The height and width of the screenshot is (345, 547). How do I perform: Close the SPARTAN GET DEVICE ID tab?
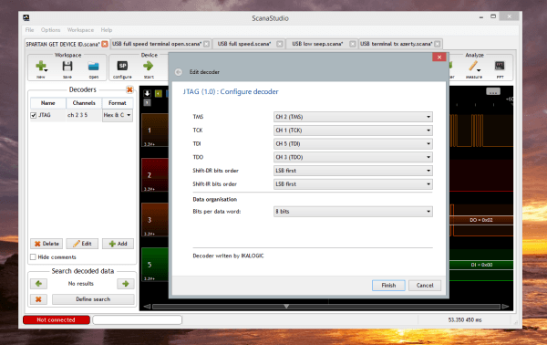point(104,44)
